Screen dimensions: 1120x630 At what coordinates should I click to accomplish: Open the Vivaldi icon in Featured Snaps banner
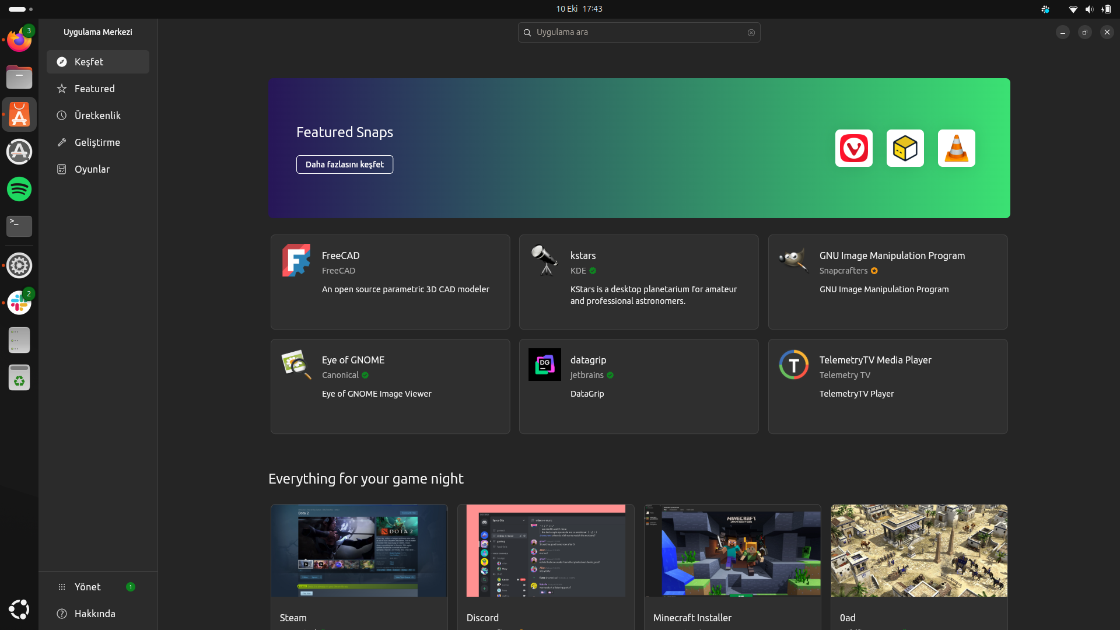(x=853, y=148)
